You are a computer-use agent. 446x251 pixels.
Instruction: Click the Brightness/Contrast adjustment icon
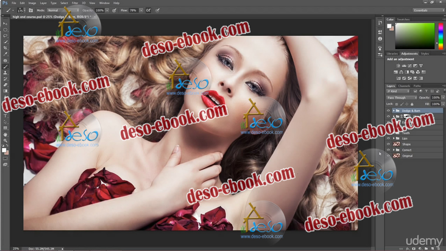398,66
